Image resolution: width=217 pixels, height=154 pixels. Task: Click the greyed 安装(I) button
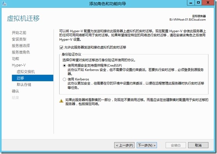click(x=176, y=145)
